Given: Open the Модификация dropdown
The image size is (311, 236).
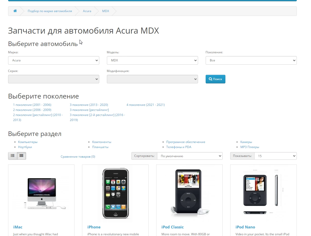Looking at the screenshot, I should point(152,79).
